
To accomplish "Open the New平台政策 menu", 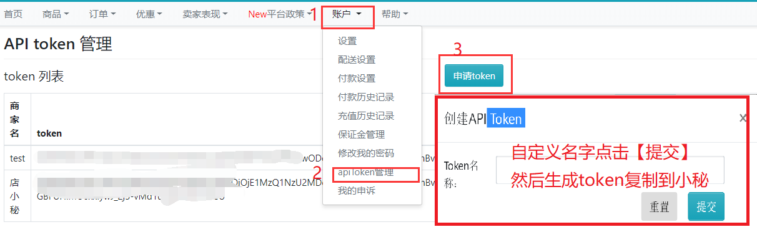I will [280, 14].
